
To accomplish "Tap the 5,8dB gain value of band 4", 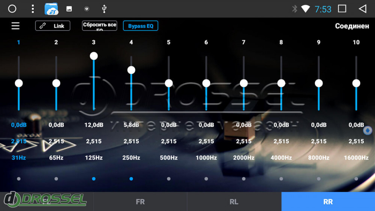I will pos(131,125).
